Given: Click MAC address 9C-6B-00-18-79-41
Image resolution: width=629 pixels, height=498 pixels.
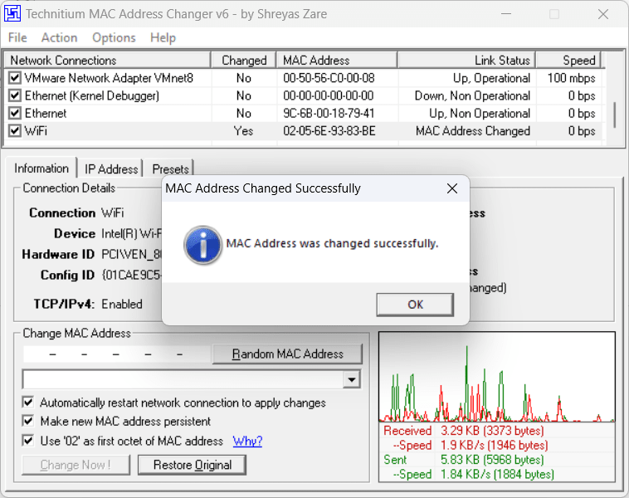Looking at the screenshot, I should [329, 113].
